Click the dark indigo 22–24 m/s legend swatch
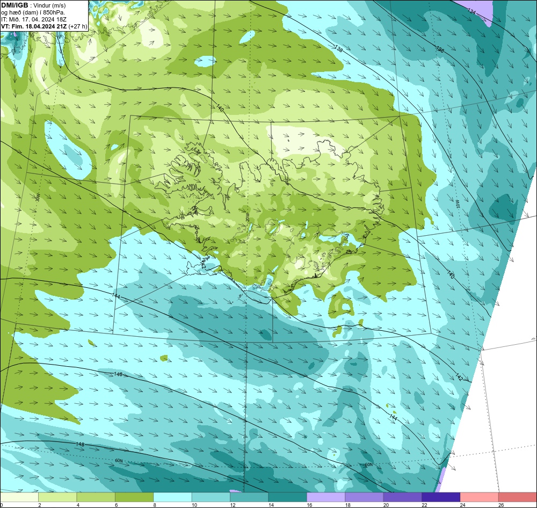The height and width of the screenshot is (508, 537). (441, 497)
